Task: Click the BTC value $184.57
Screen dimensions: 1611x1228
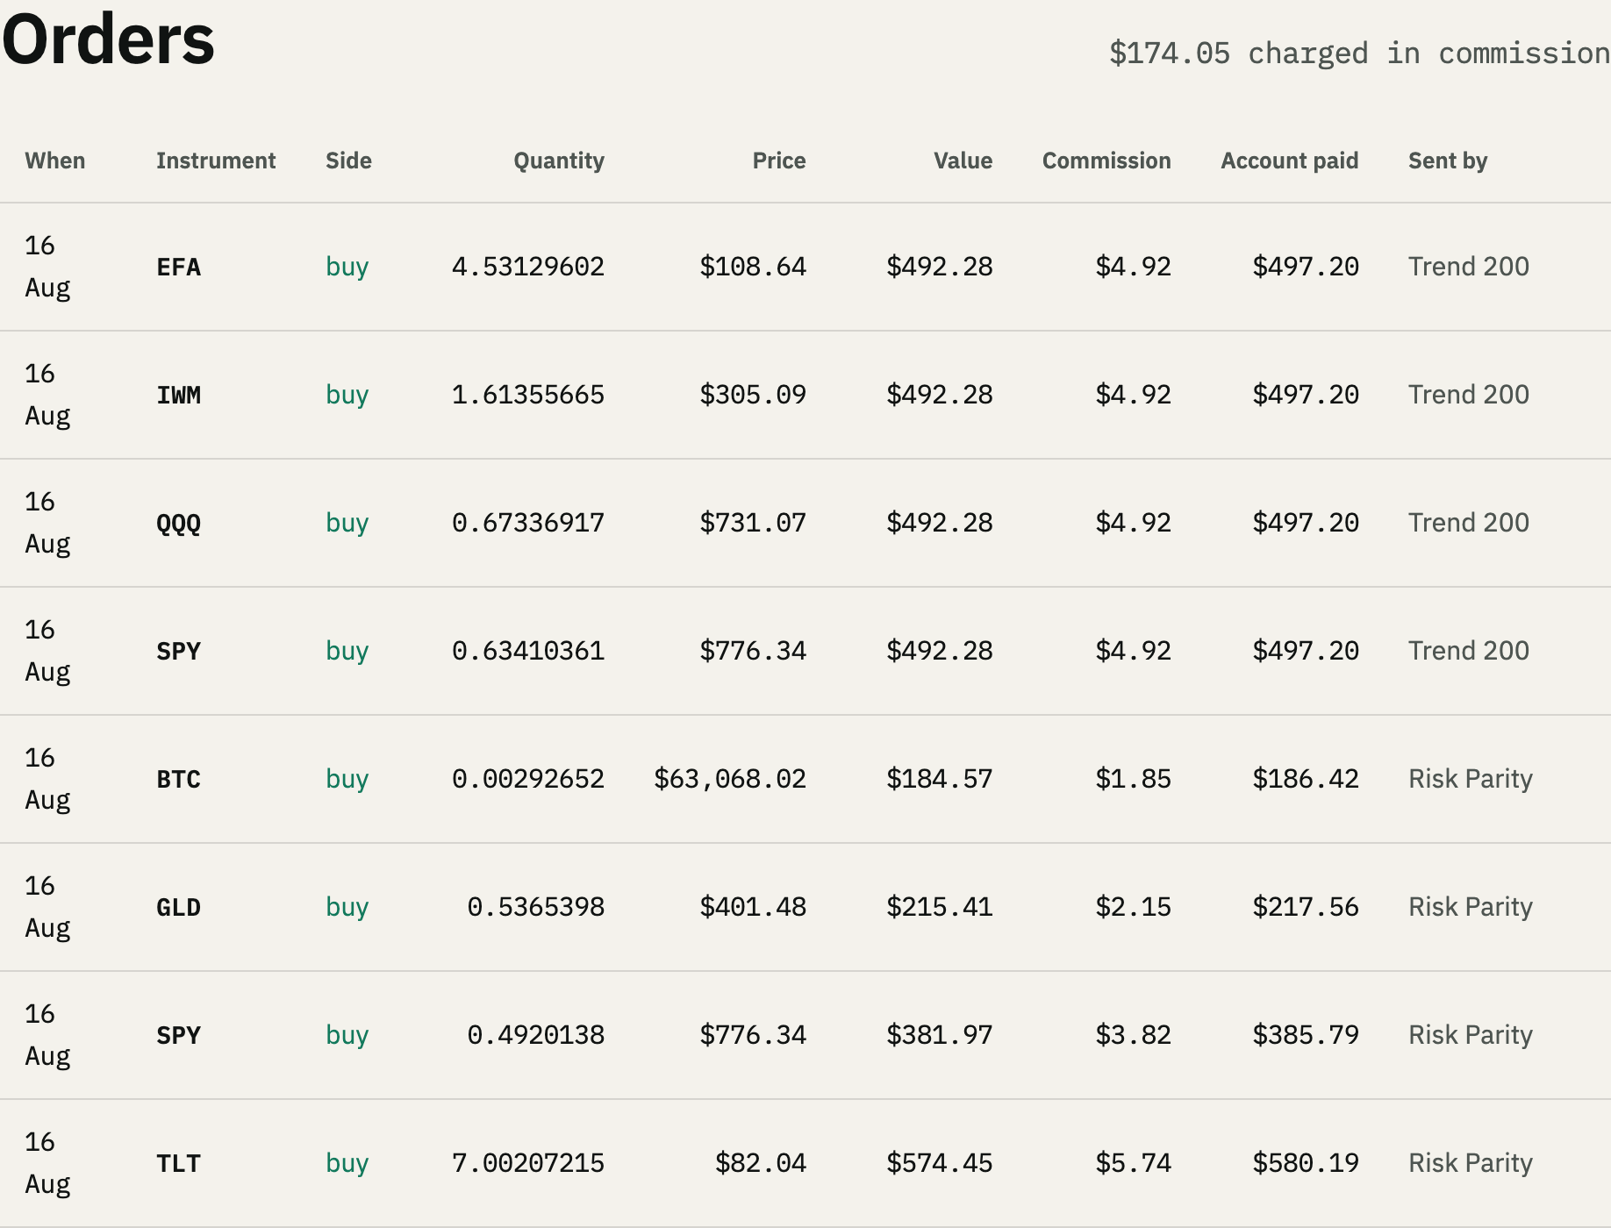Action: pos(940,779)
